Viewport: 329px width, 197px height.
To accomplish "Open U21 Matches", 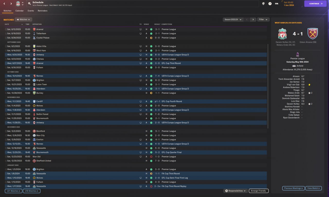I will (13, 191).
